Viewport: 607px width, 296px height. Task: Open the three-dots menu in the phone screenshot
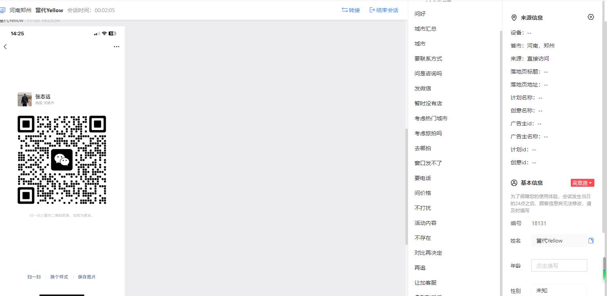pyautogui.click(x=117, y=47)
